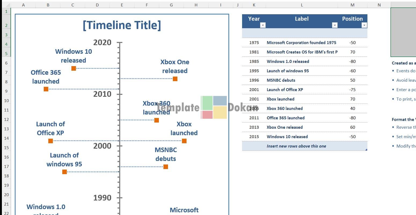Screen dimensions: 416x215
Task: Click the table resize handle at bottom-right corner
Action: pyautogui.click(x=366, y=150)
